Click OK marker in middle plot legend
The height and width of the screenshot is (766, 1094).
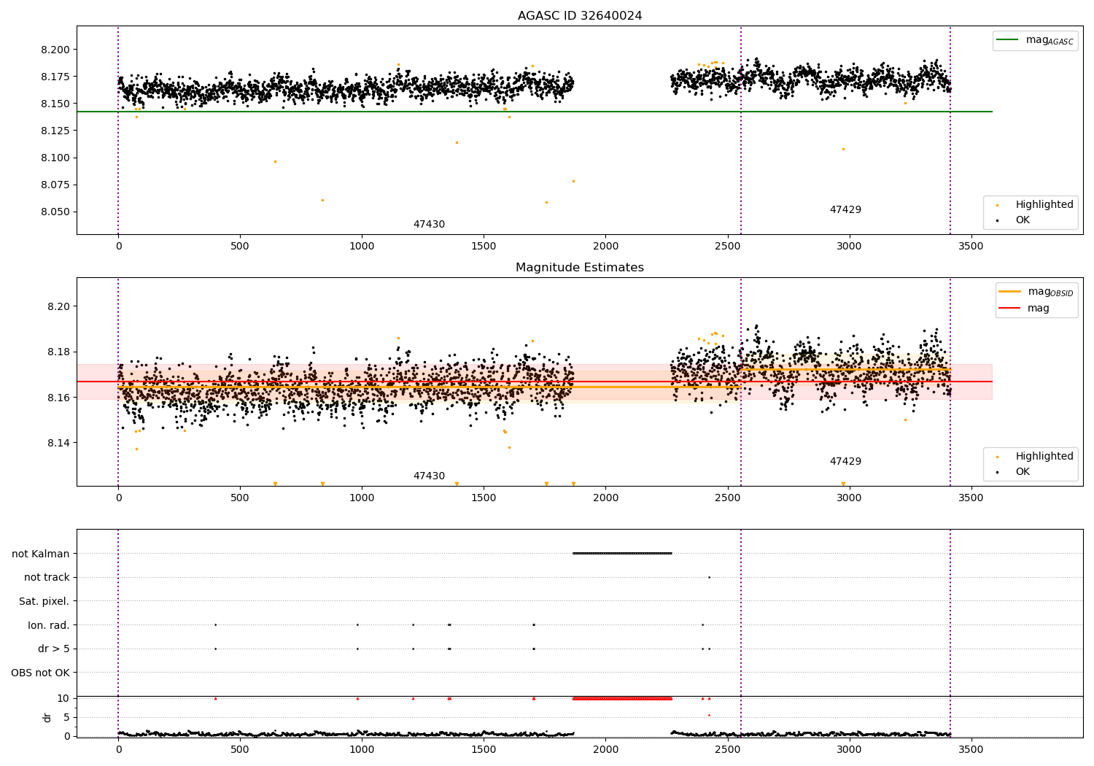pyautogui.click(x=997, y=472)
